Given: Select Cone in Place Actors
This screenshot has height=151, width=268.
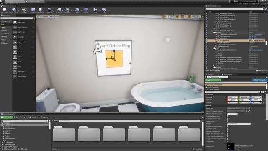Looking at the screenshot, I should coord(23,62).
